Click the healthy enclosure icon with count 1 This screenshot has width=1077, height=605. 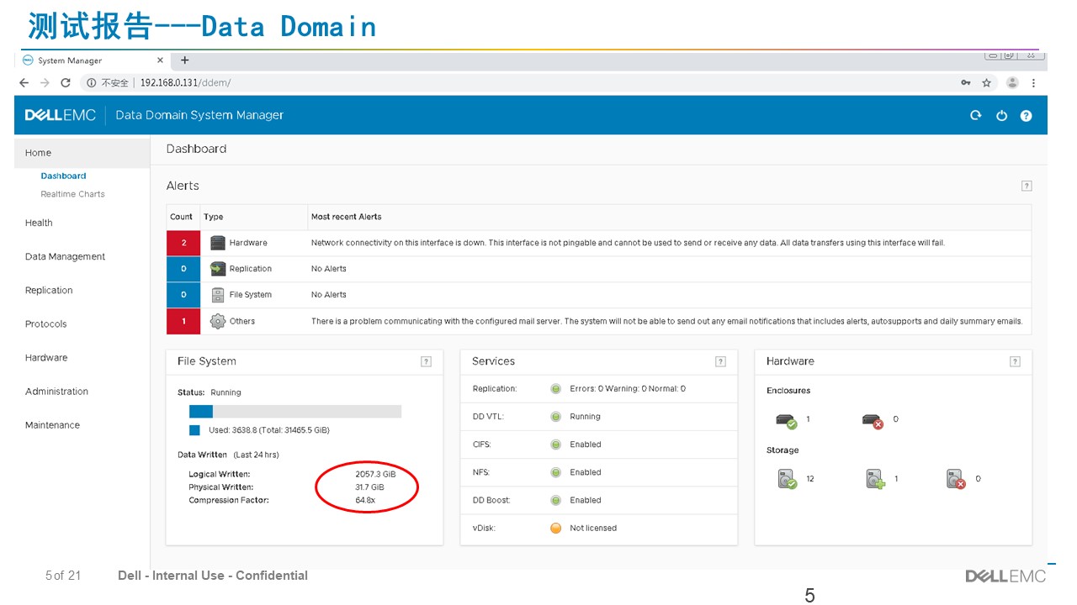point(786,420)
